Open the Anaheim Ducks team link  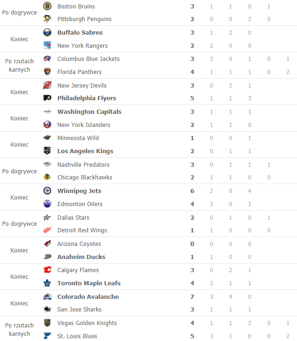81,257
